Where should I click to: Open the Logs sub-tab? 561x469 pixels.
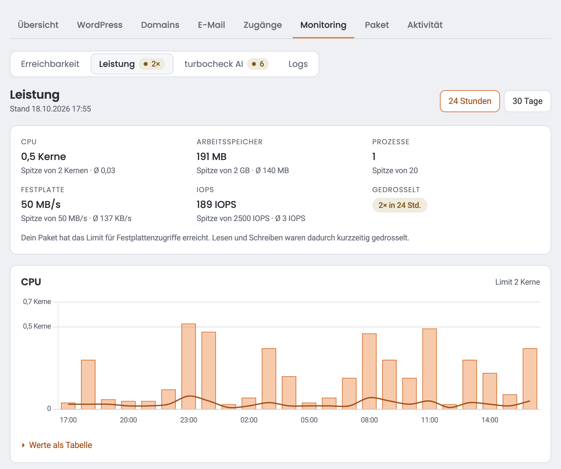[298, 64]
